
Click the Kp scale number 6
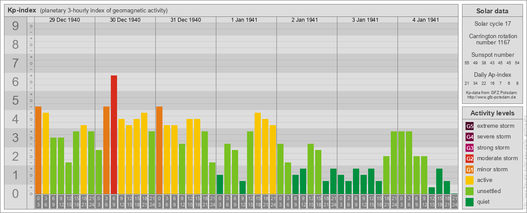click(16, 82)
